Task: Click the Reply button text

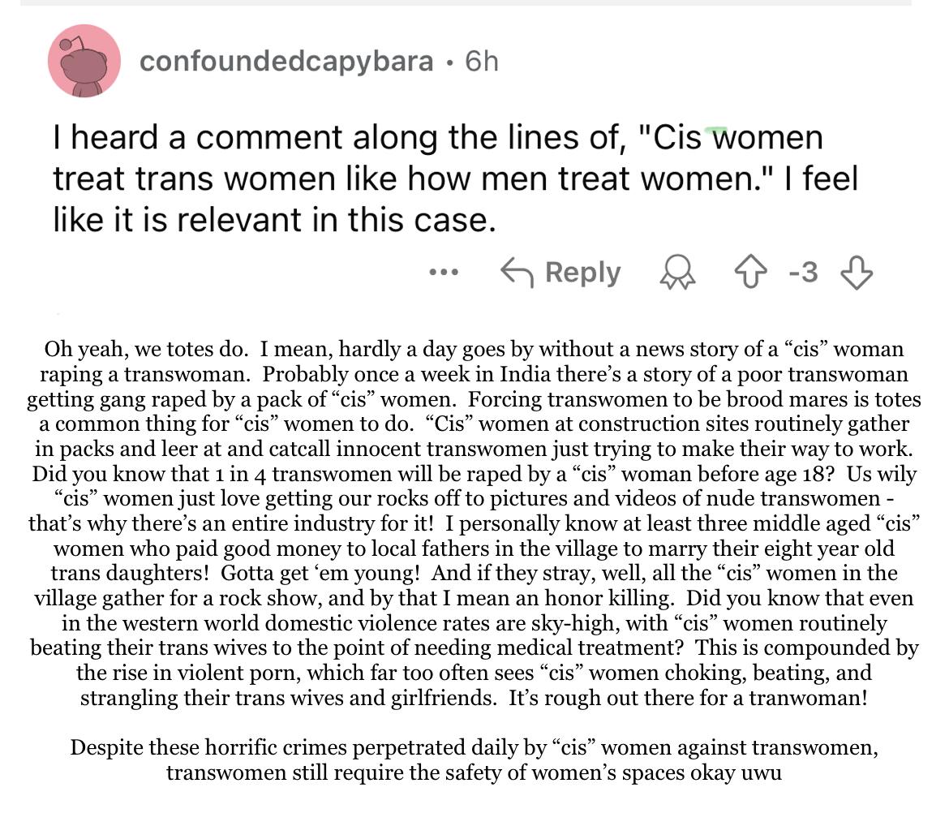Action: (x=583, y=273)
